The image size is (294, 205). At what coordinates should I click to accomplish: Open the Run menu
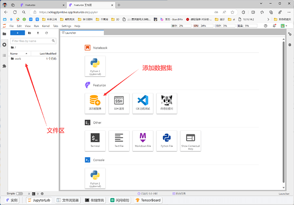36,26
